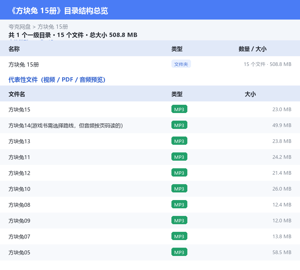Click the MP3 badge for 方块兔05

pyautogui.click(x=179, y=252)
